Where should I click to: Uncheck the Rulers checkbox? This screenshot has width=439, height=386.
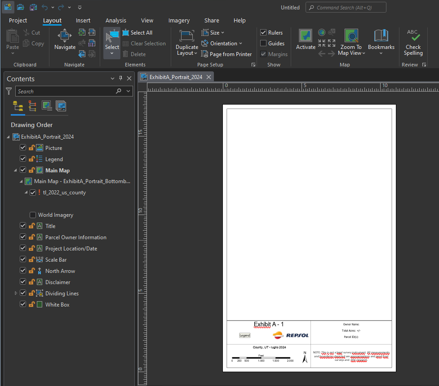pyautogui.click(x=264, y=33)
